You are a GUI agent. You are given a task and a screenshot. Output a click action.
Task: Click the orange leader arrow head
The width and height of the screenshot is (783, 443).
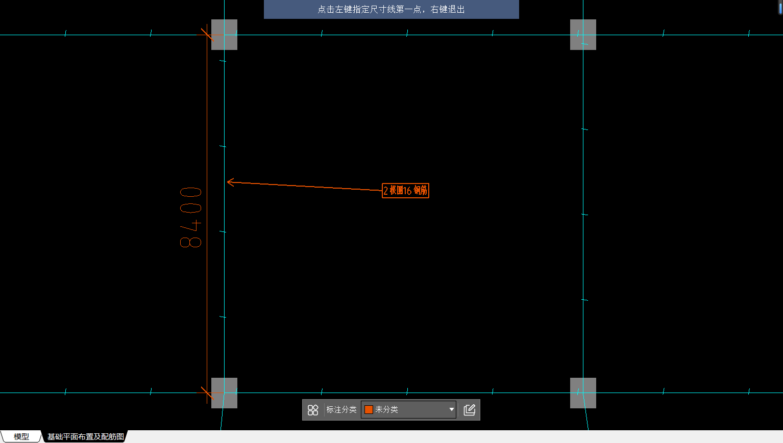click(x=231, y=182)
